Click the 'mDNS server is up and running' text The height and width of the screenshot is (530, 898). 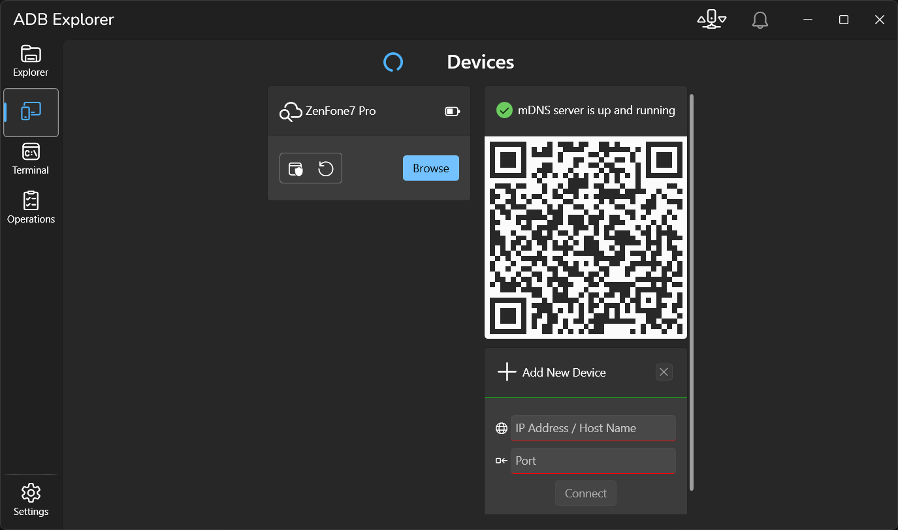[x=596, y=110]
